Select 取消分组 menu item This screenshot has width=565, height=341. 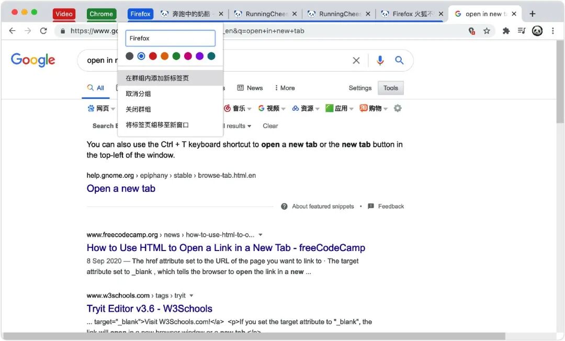(x=170, y=94)
